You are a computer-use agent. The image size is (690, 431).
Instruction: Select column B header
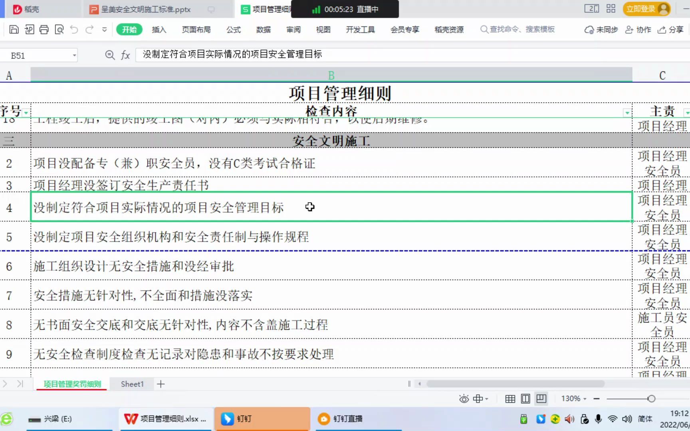(x=331, y=75)
